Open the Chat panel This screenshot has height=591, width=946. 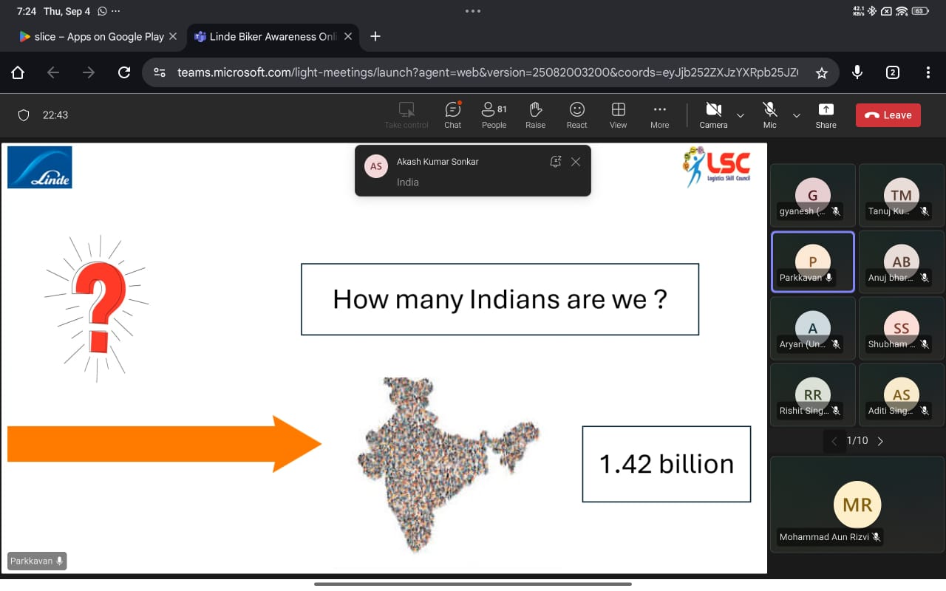pos(452,115)
